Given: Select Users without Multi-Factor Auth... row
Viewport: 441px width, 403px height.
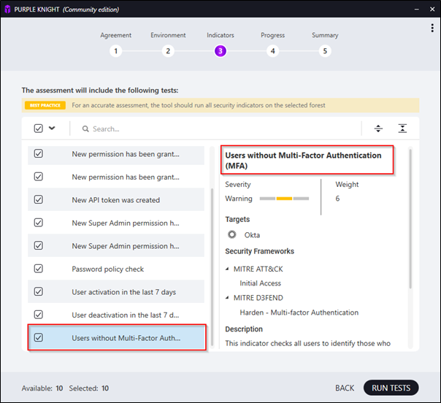Looking at the screenshot, I should 117,337.
